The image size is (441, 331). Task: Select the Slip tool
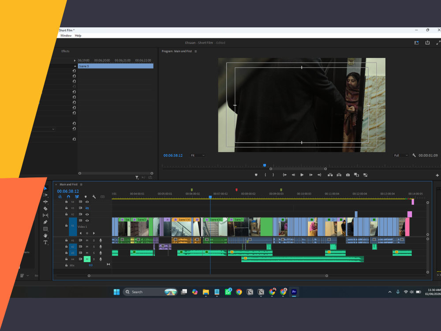45,215
